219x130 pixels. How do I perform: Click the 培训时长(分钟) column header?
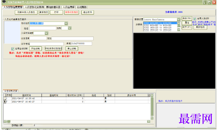point(75,95)
